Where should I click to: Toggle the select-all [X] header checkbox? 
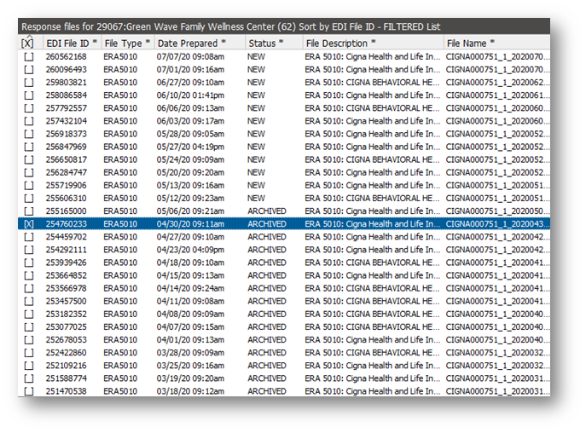[x=29, y=43]
